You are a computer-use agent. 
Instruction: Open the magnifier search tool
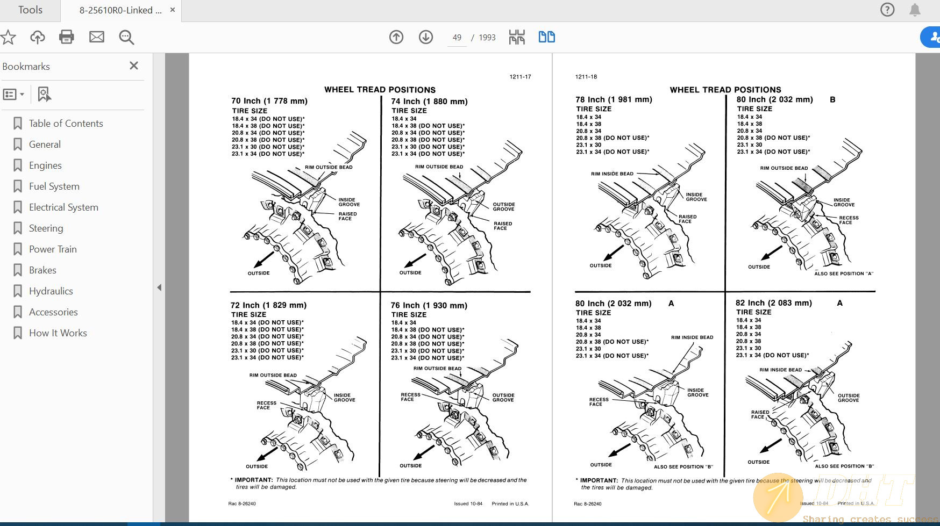[126, 37]
